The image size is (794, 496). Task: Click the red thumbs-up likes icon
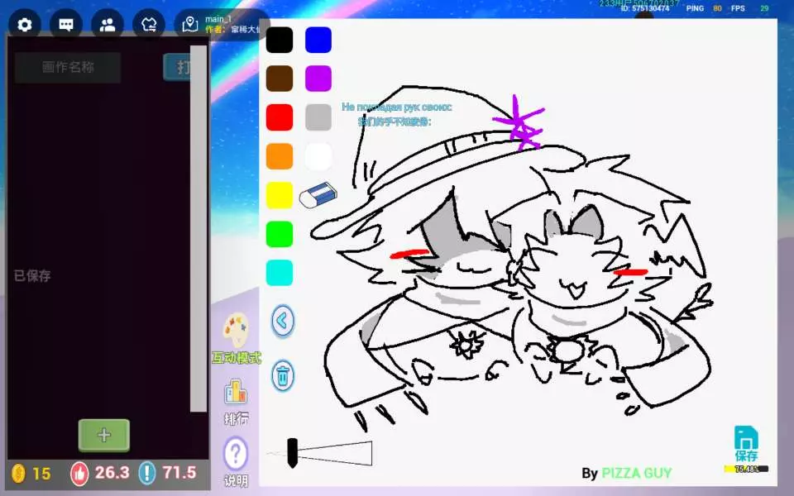[x=79, y=473]
